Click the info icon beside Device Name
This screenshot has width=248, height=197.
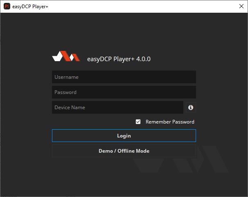pyautogui.click(x=191, y=108)
